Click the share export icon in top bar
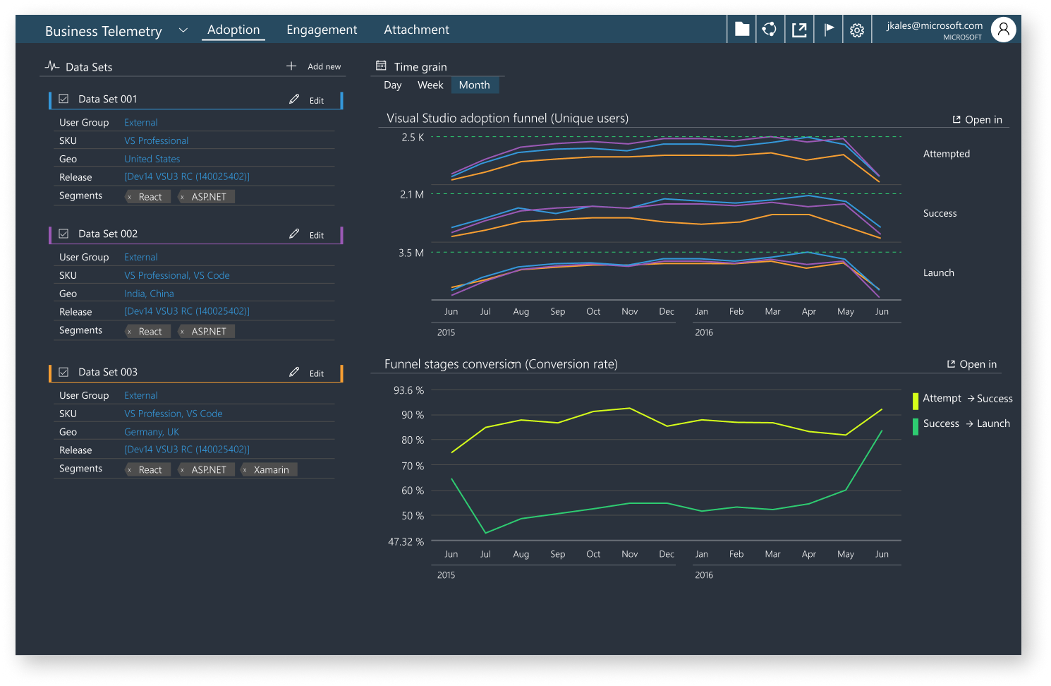1051x686 pixels. [x=799, y=30]
